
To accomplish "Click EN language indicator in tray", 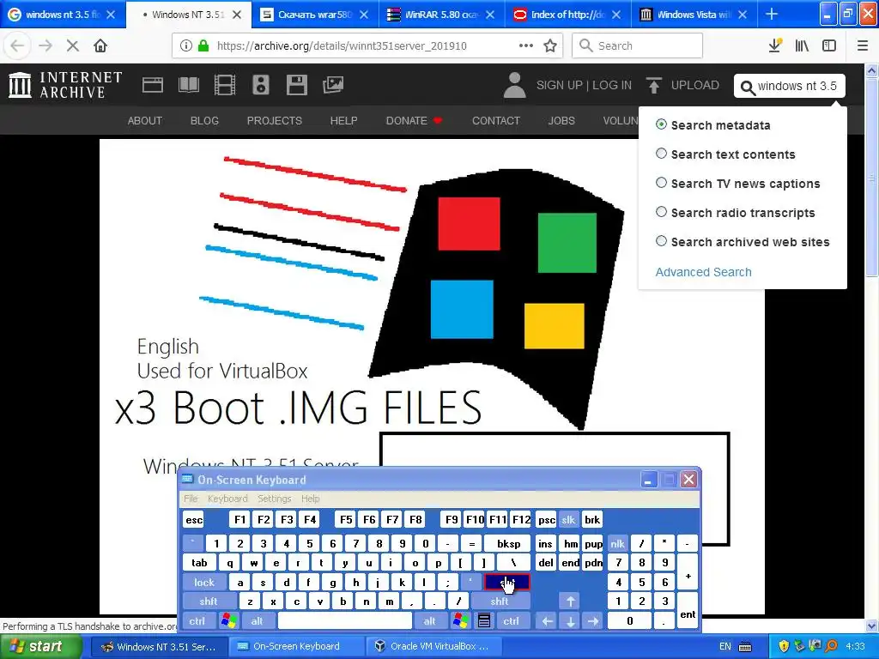I will click(724, 647).
